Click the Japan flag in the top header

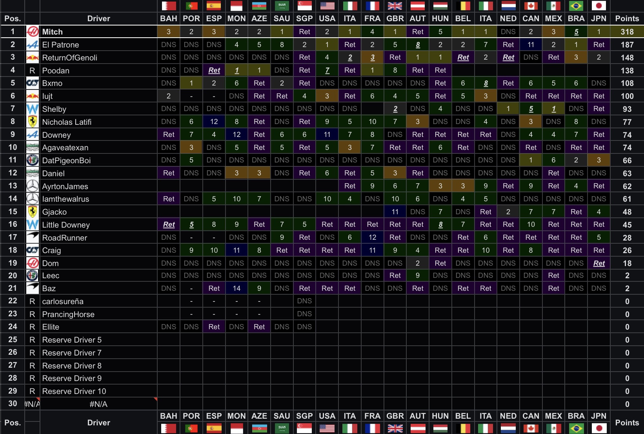(599, 6)
